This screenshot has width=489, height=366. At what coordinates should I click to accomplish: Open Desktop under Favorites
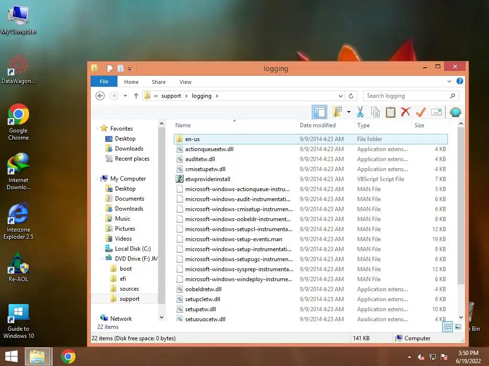pos(120,139)
